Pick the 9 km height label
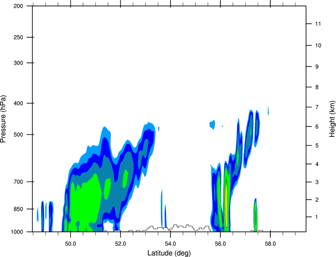The height and width of the screenshot is (257, 336). [317, 67]
